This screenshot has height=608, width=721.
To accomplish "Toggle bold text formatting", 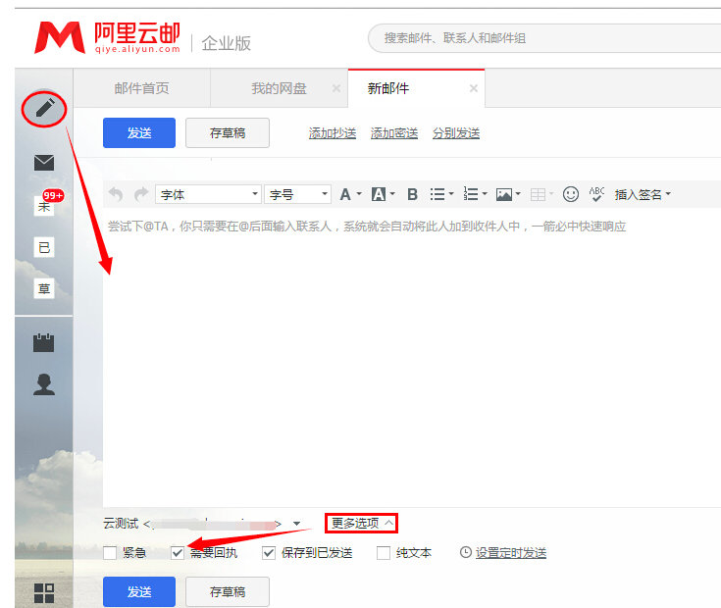I will (412, 194).
